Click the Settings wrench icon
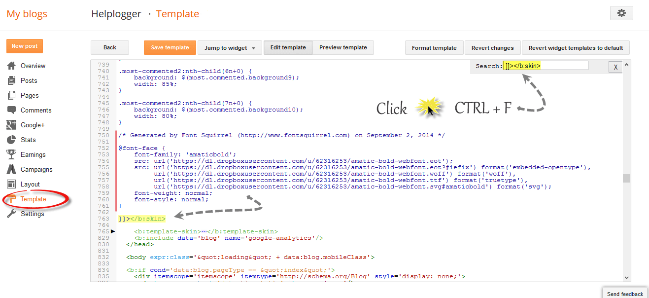This screenshot has height=298, width=649. [11, 214]
